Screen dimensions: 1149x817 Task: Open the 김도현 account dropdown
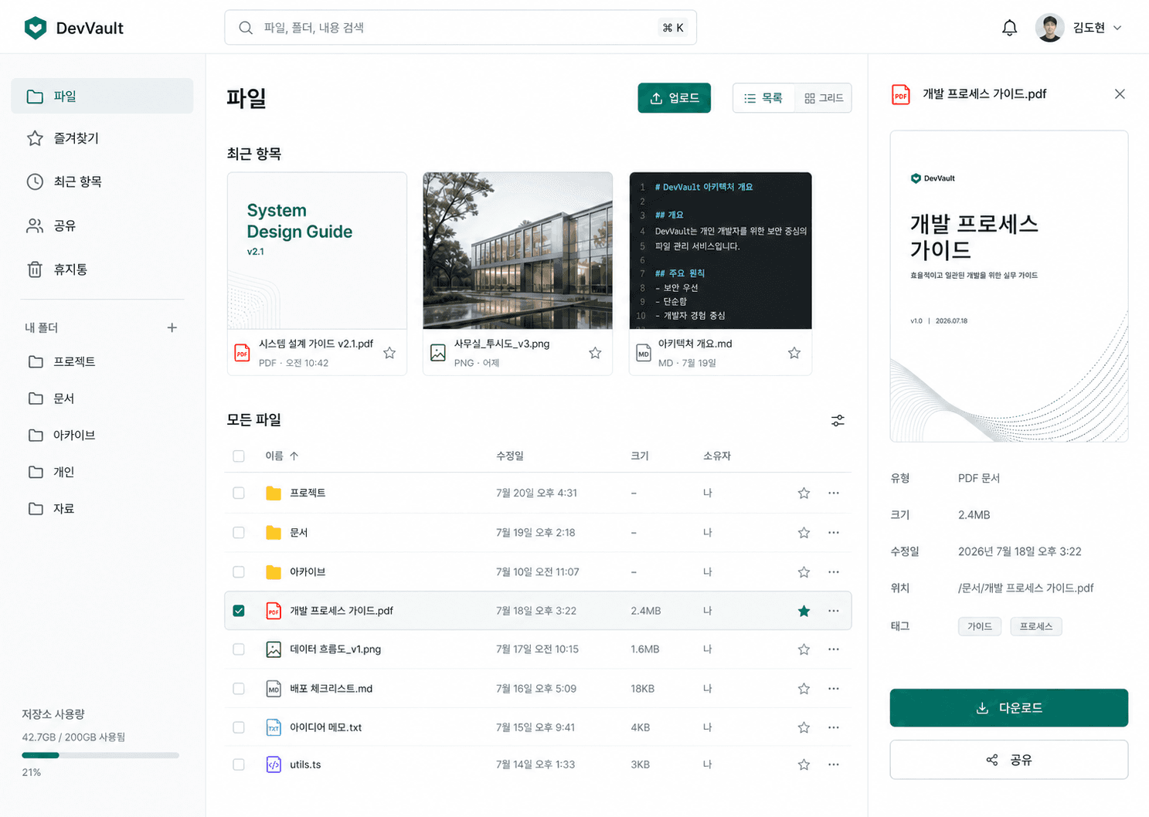click(x=1117, y=28)
